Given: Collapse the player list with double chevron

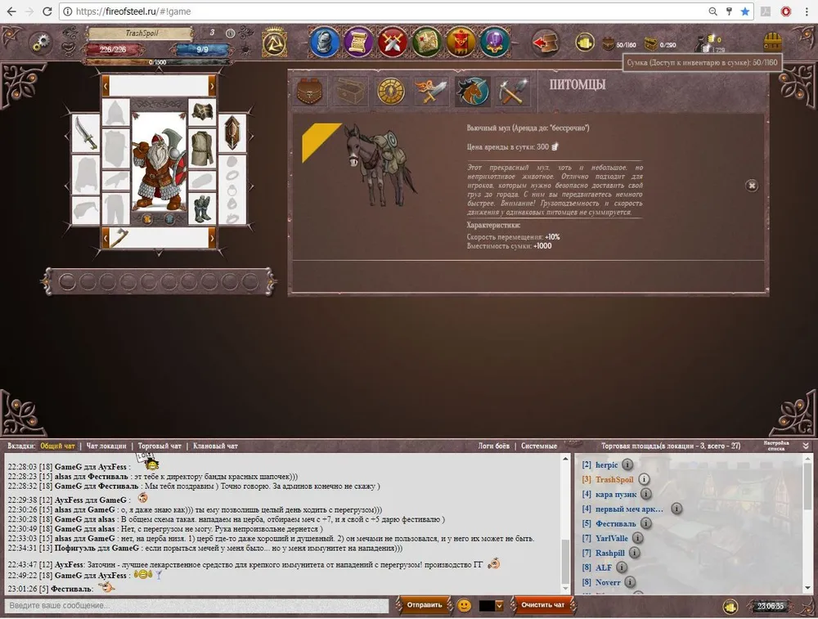Looking at the screenshot, I should pyautogui.click(x=806, y=446).
